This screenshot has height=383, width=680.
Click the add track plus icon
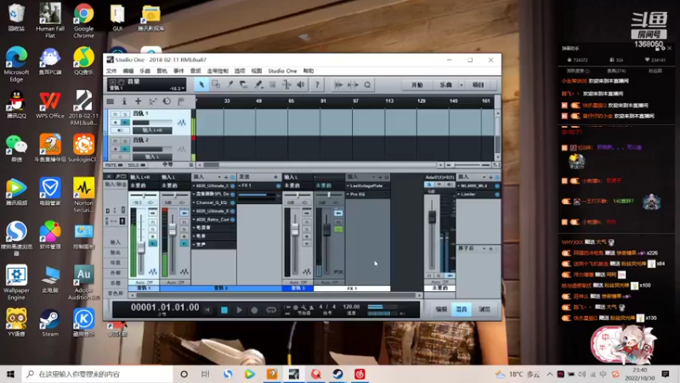pos(138,101)
